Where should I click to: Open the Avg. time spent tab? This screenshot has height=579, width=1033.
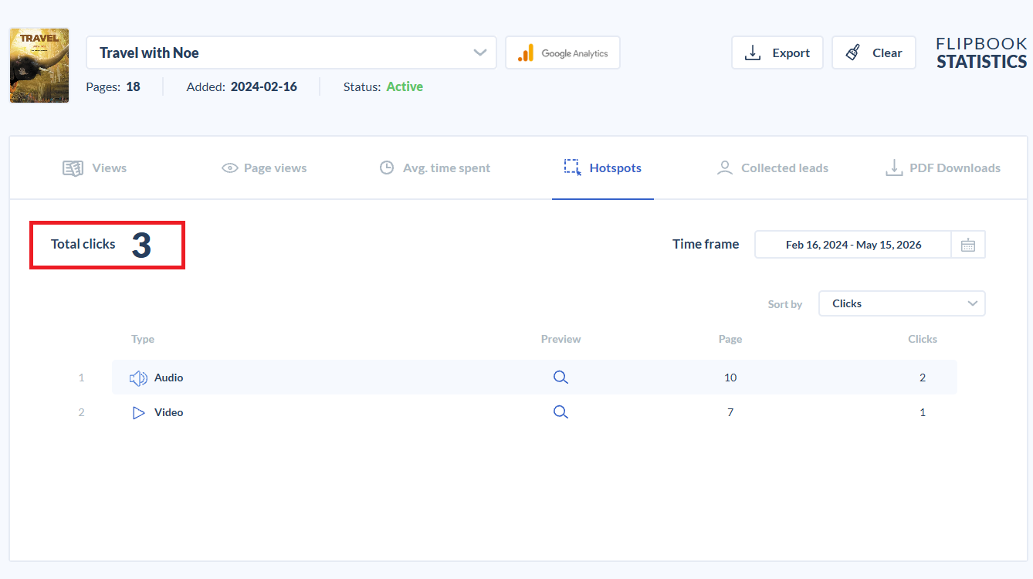click(435, 168)
